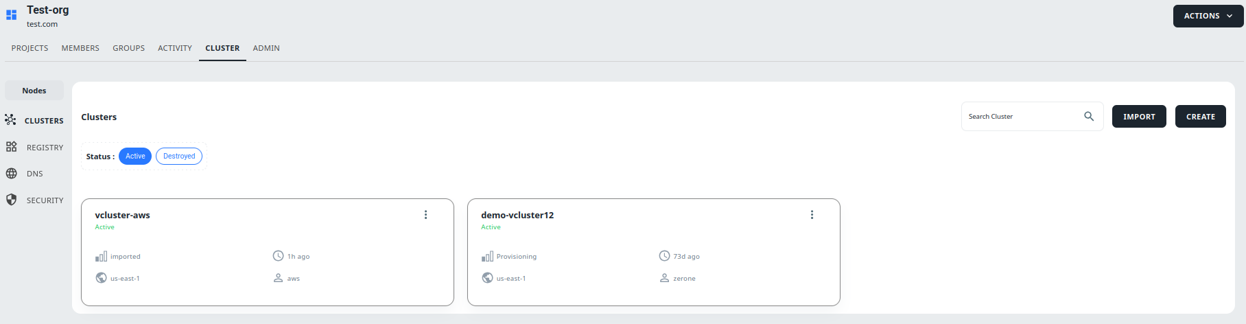Switch to the PROJECTS tab
1246x324 pixels.
[x=30, y=48]
